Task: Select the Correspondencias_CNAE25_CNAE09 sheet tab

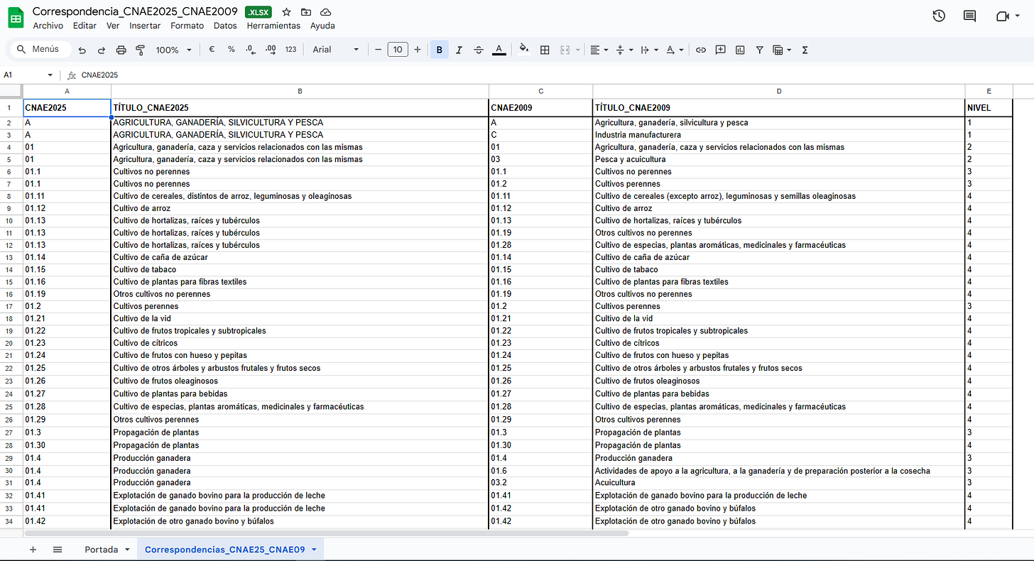Action: (230, 550)
